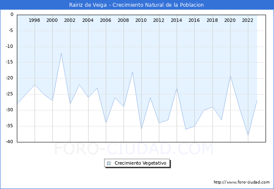The width and height of the screenshot is (274, 189).
Task: Click the year label 2000
Action: tap(52, 20)
